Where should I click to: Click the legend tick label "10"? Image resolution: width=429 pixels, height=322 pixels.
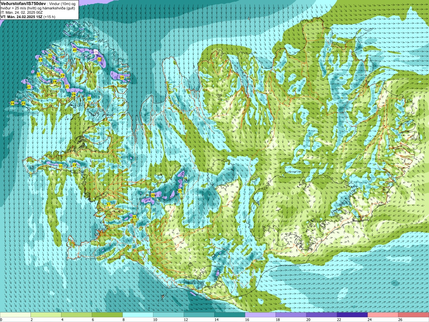155,320
